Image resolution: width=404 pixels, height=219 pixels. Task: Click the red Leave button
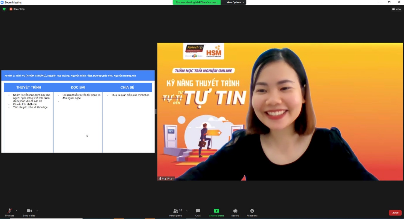[x=395, y=213]
